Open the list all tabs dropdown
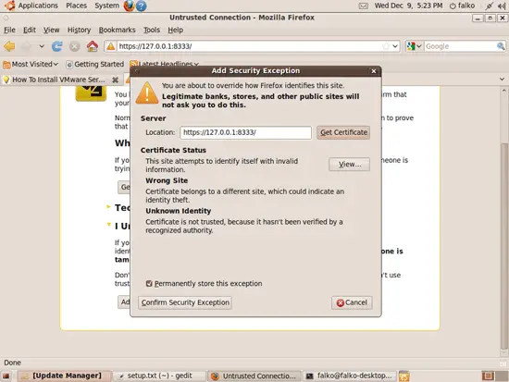Screen dimensions: 509x382 (502, 80)
